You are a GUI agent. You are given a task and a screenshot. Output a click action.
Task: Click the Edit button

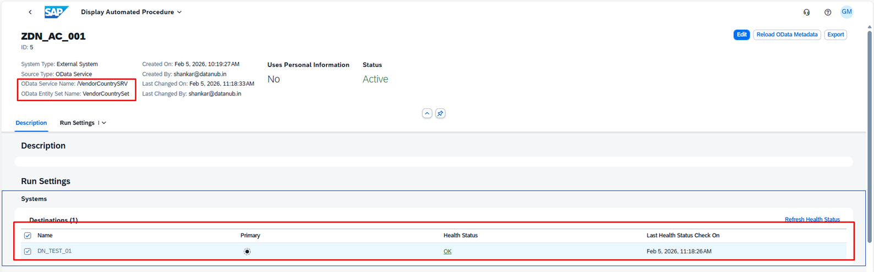coord(741,35)
